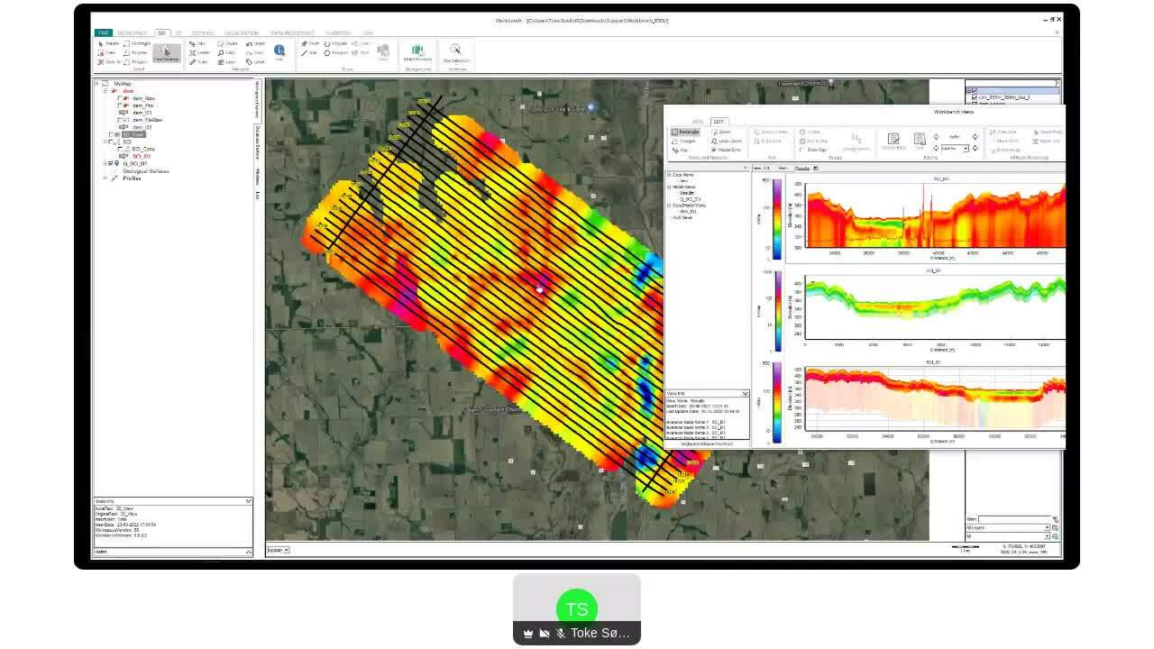Collapse the dem node in tree
Viewport: 1154px width, 649px height.
click(x=105, y=91)
